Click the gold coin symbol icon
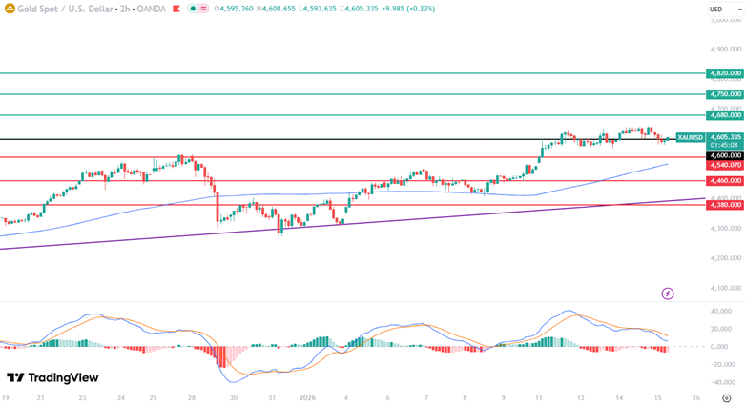Viewport: 745px width, 405px height. coord(9,9)
